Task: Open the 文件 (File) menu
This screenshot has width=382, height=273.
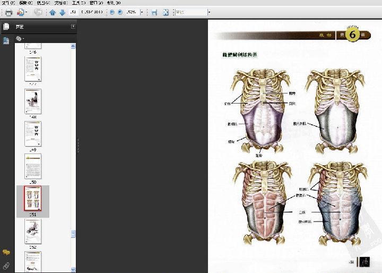Action: 8,3
